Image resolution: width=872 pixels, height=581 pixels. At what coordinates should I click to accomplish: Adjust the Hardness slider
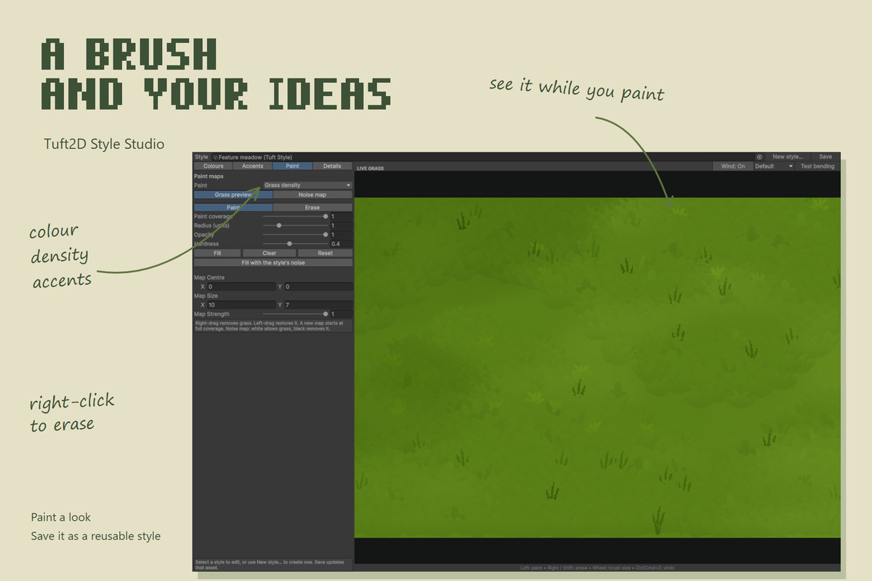[x=295, y=244]
